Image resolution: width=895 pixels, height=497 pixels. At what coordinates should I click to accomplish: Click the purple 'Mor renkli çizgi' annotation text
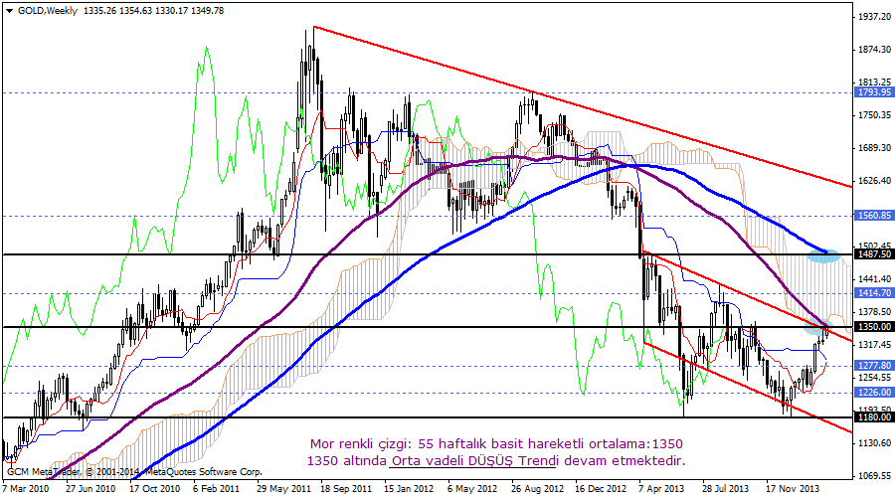tap(496, 441)
